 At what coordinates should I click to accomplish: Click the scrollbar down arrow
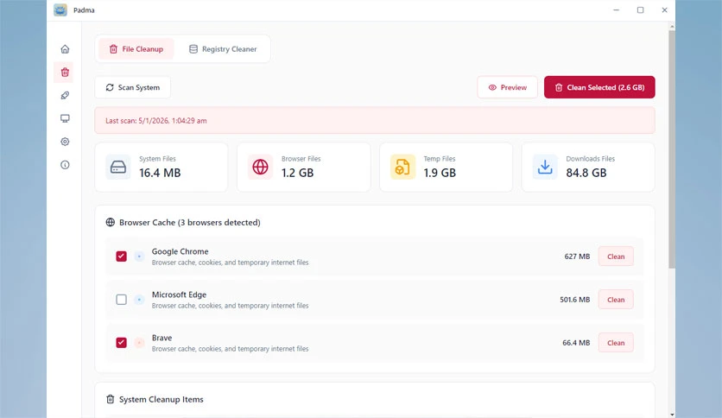[672, 415]
